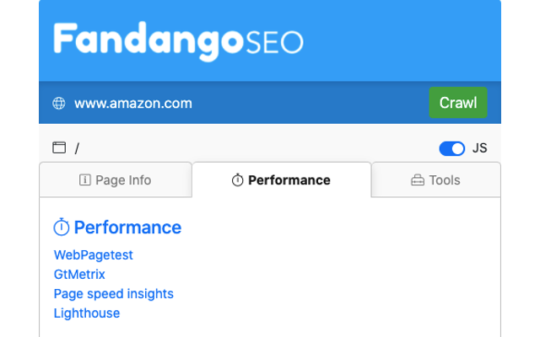540x337 pixels.
Task: Click the stopwatch icon in Performance tab
Action: coord(237,179)
